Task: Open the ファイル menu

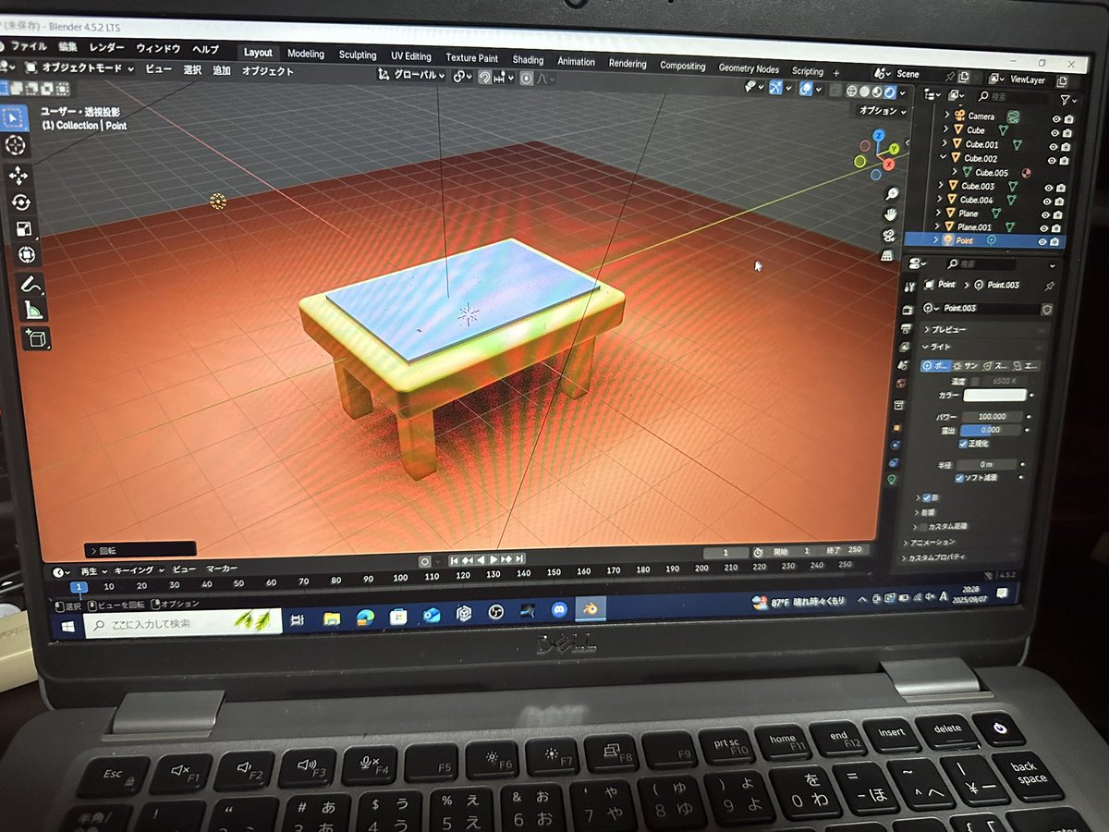Action: tap(27, 45)
